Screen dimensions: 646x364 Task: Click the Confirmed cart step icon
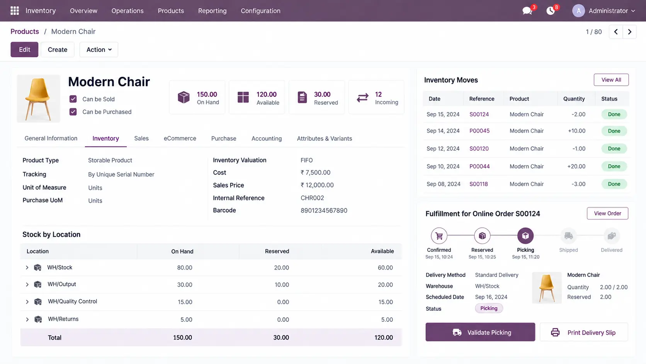(439, 236)
